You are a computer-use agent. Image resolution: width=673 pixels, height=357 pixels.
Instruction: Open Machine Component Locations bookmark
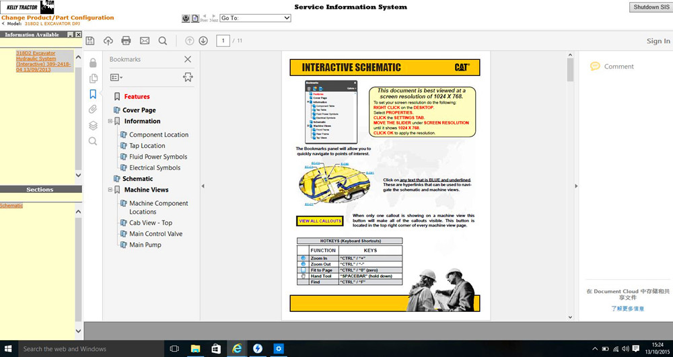coord(159,208)
